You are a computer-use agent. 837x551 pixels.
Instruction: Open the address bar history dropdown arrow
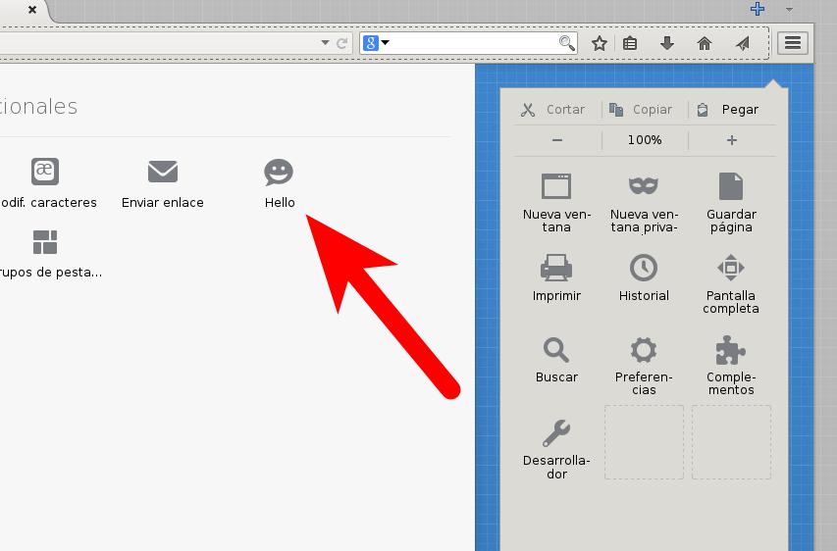click(325, 43)
